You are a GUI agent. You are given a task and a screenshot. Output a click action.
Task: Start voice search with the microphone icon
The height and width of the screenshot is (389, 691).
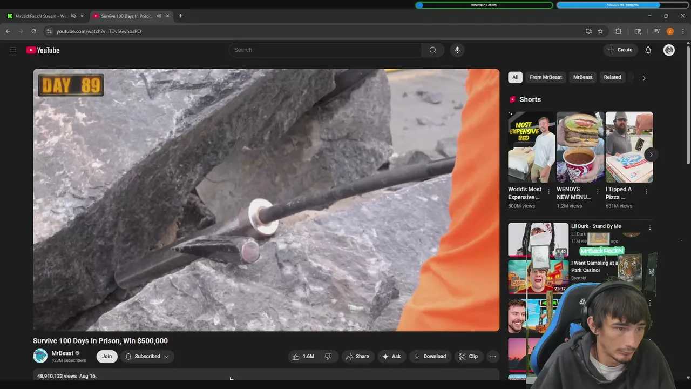[x=457, y=50]
